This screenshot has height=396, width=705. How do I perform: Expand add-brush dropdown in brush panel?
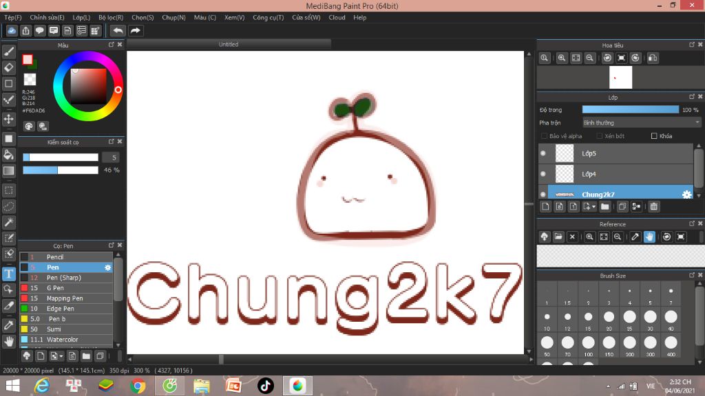61,356
